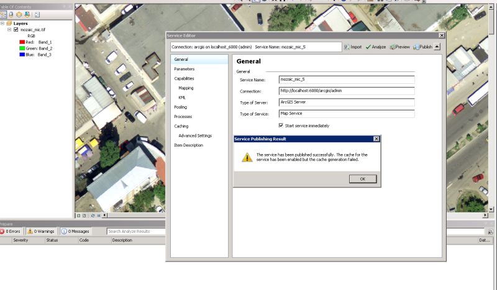Click the Layers data frame icon
497x290 pixels.
[9, 23]
